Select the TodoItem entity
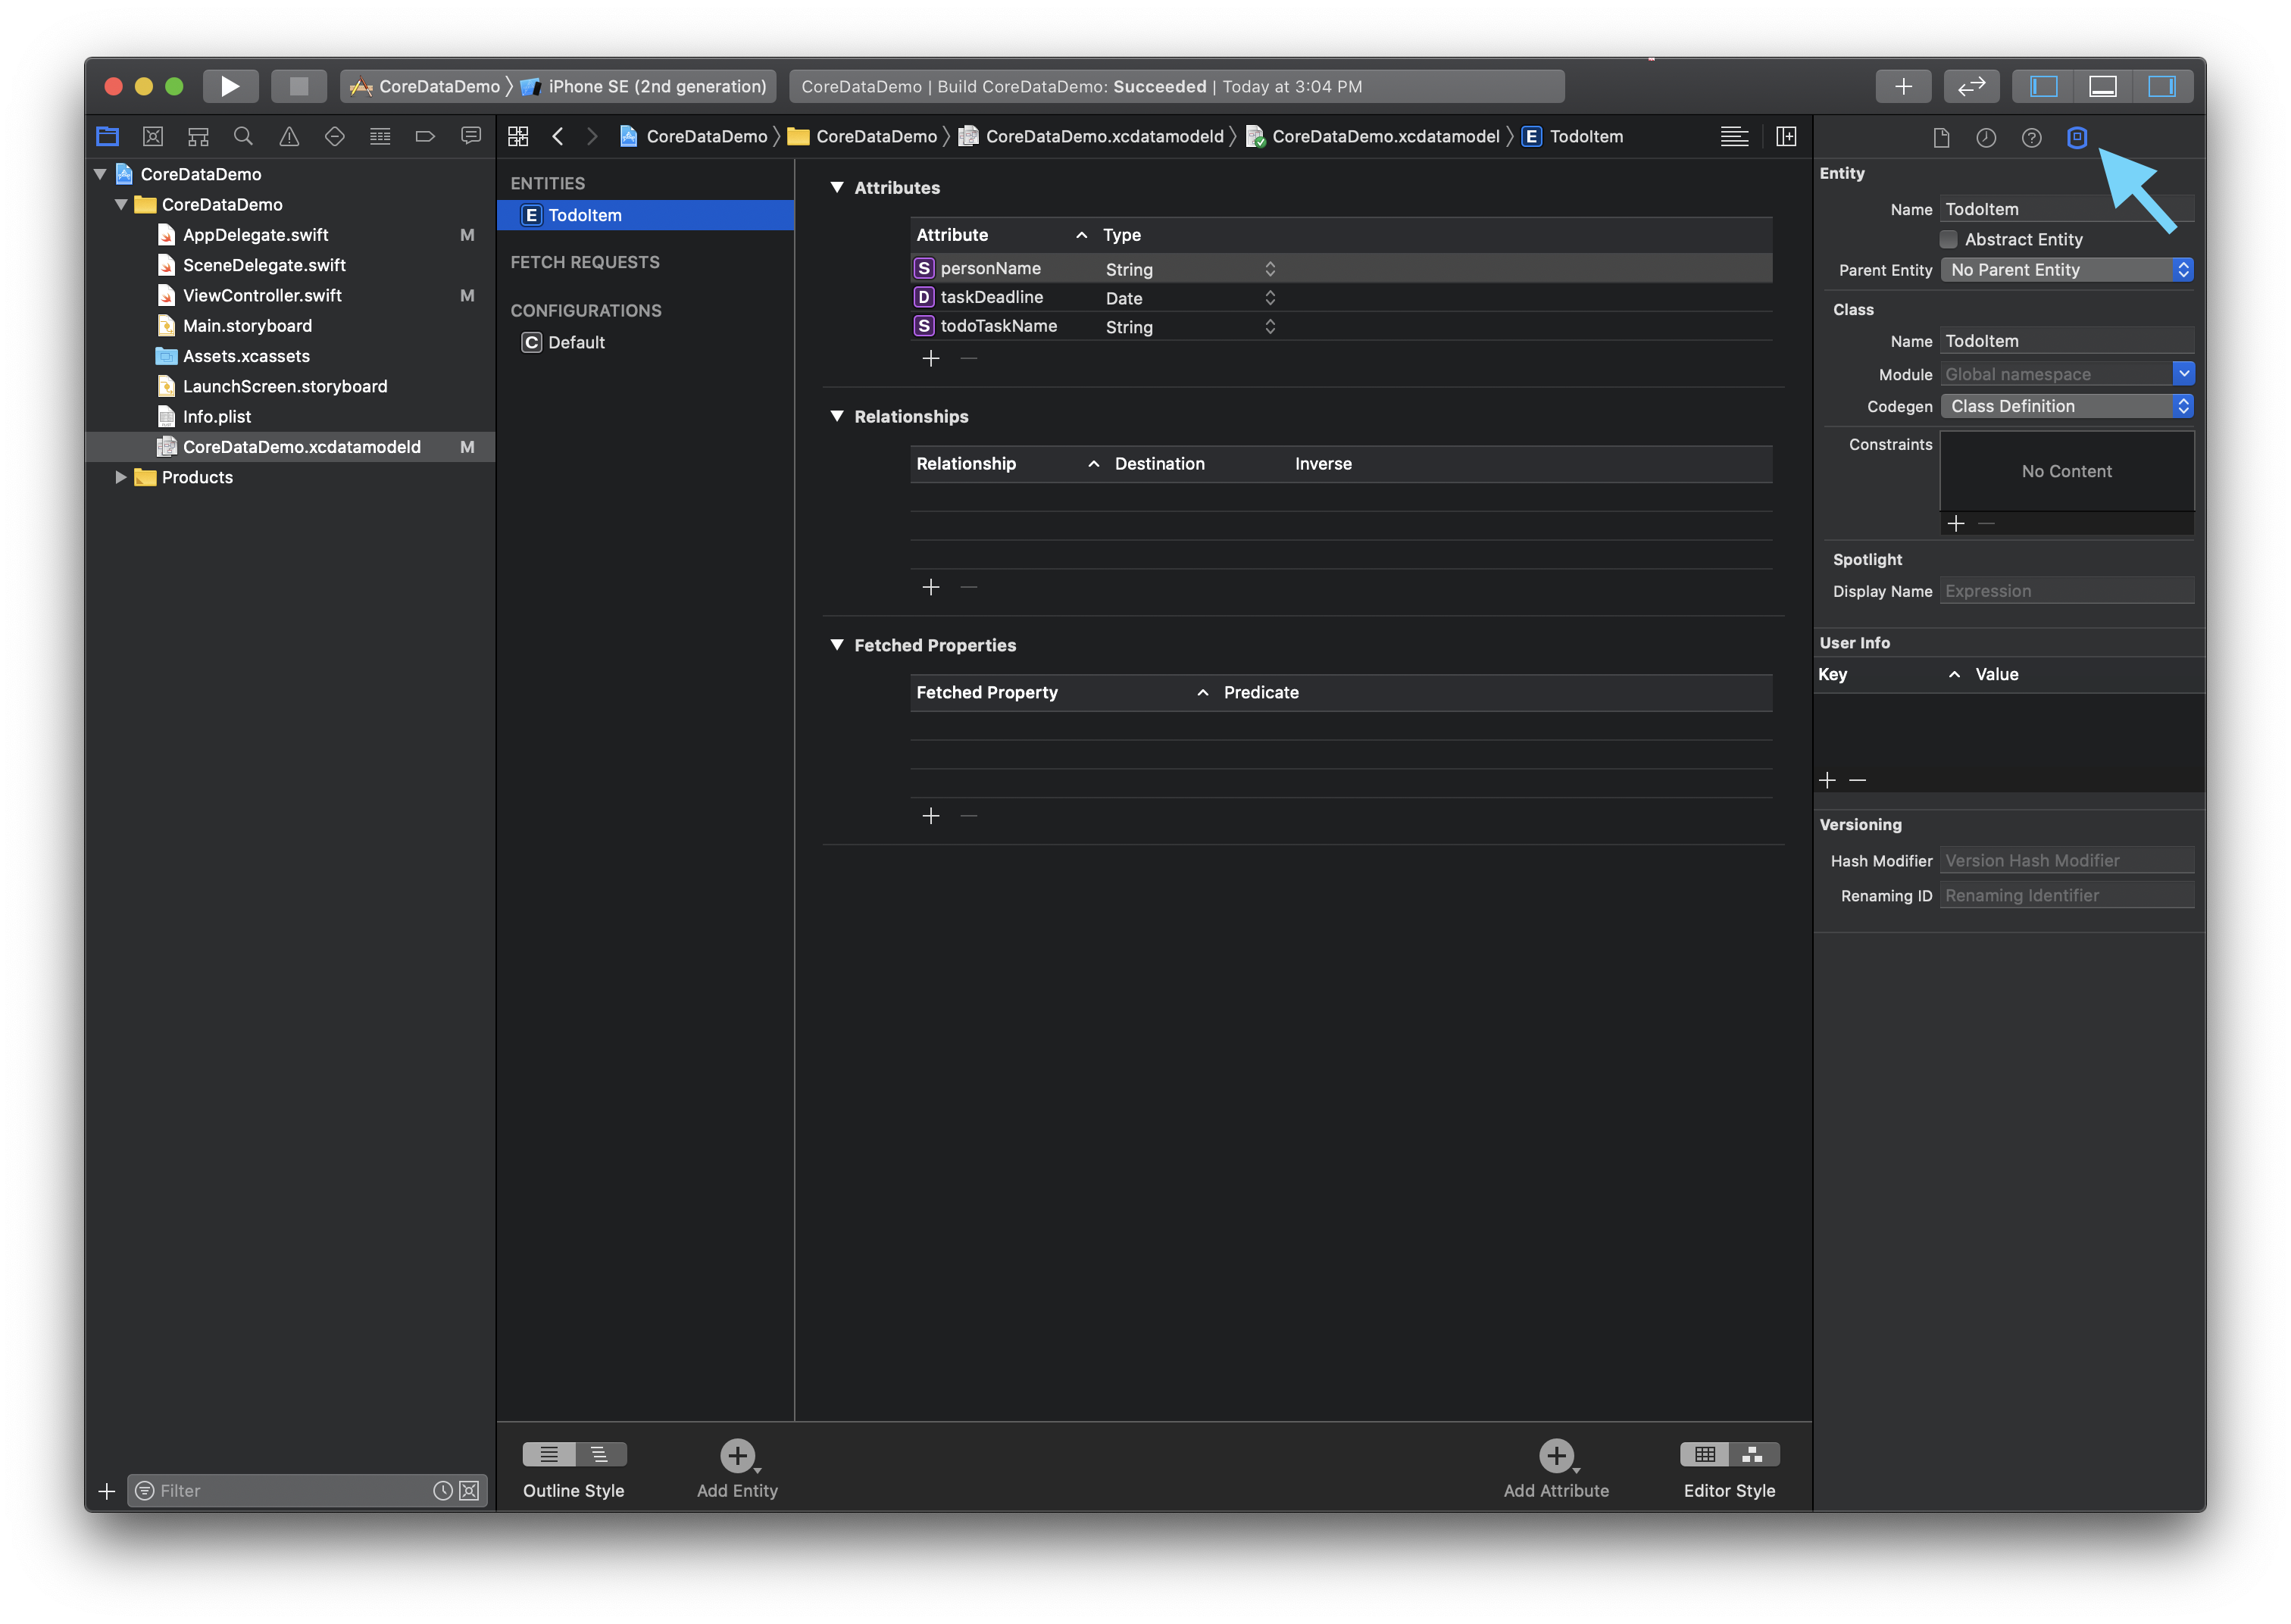Screen dimensions: 2291x1624 point(645,215)
